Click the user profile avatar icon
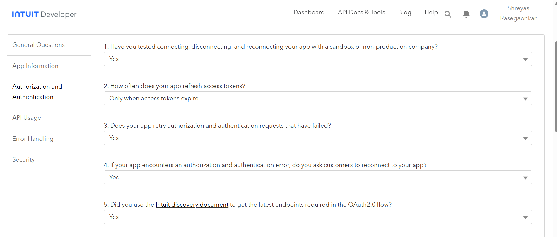Image resolution: width=557 pixels, height=237 pixels. [484, 14]
